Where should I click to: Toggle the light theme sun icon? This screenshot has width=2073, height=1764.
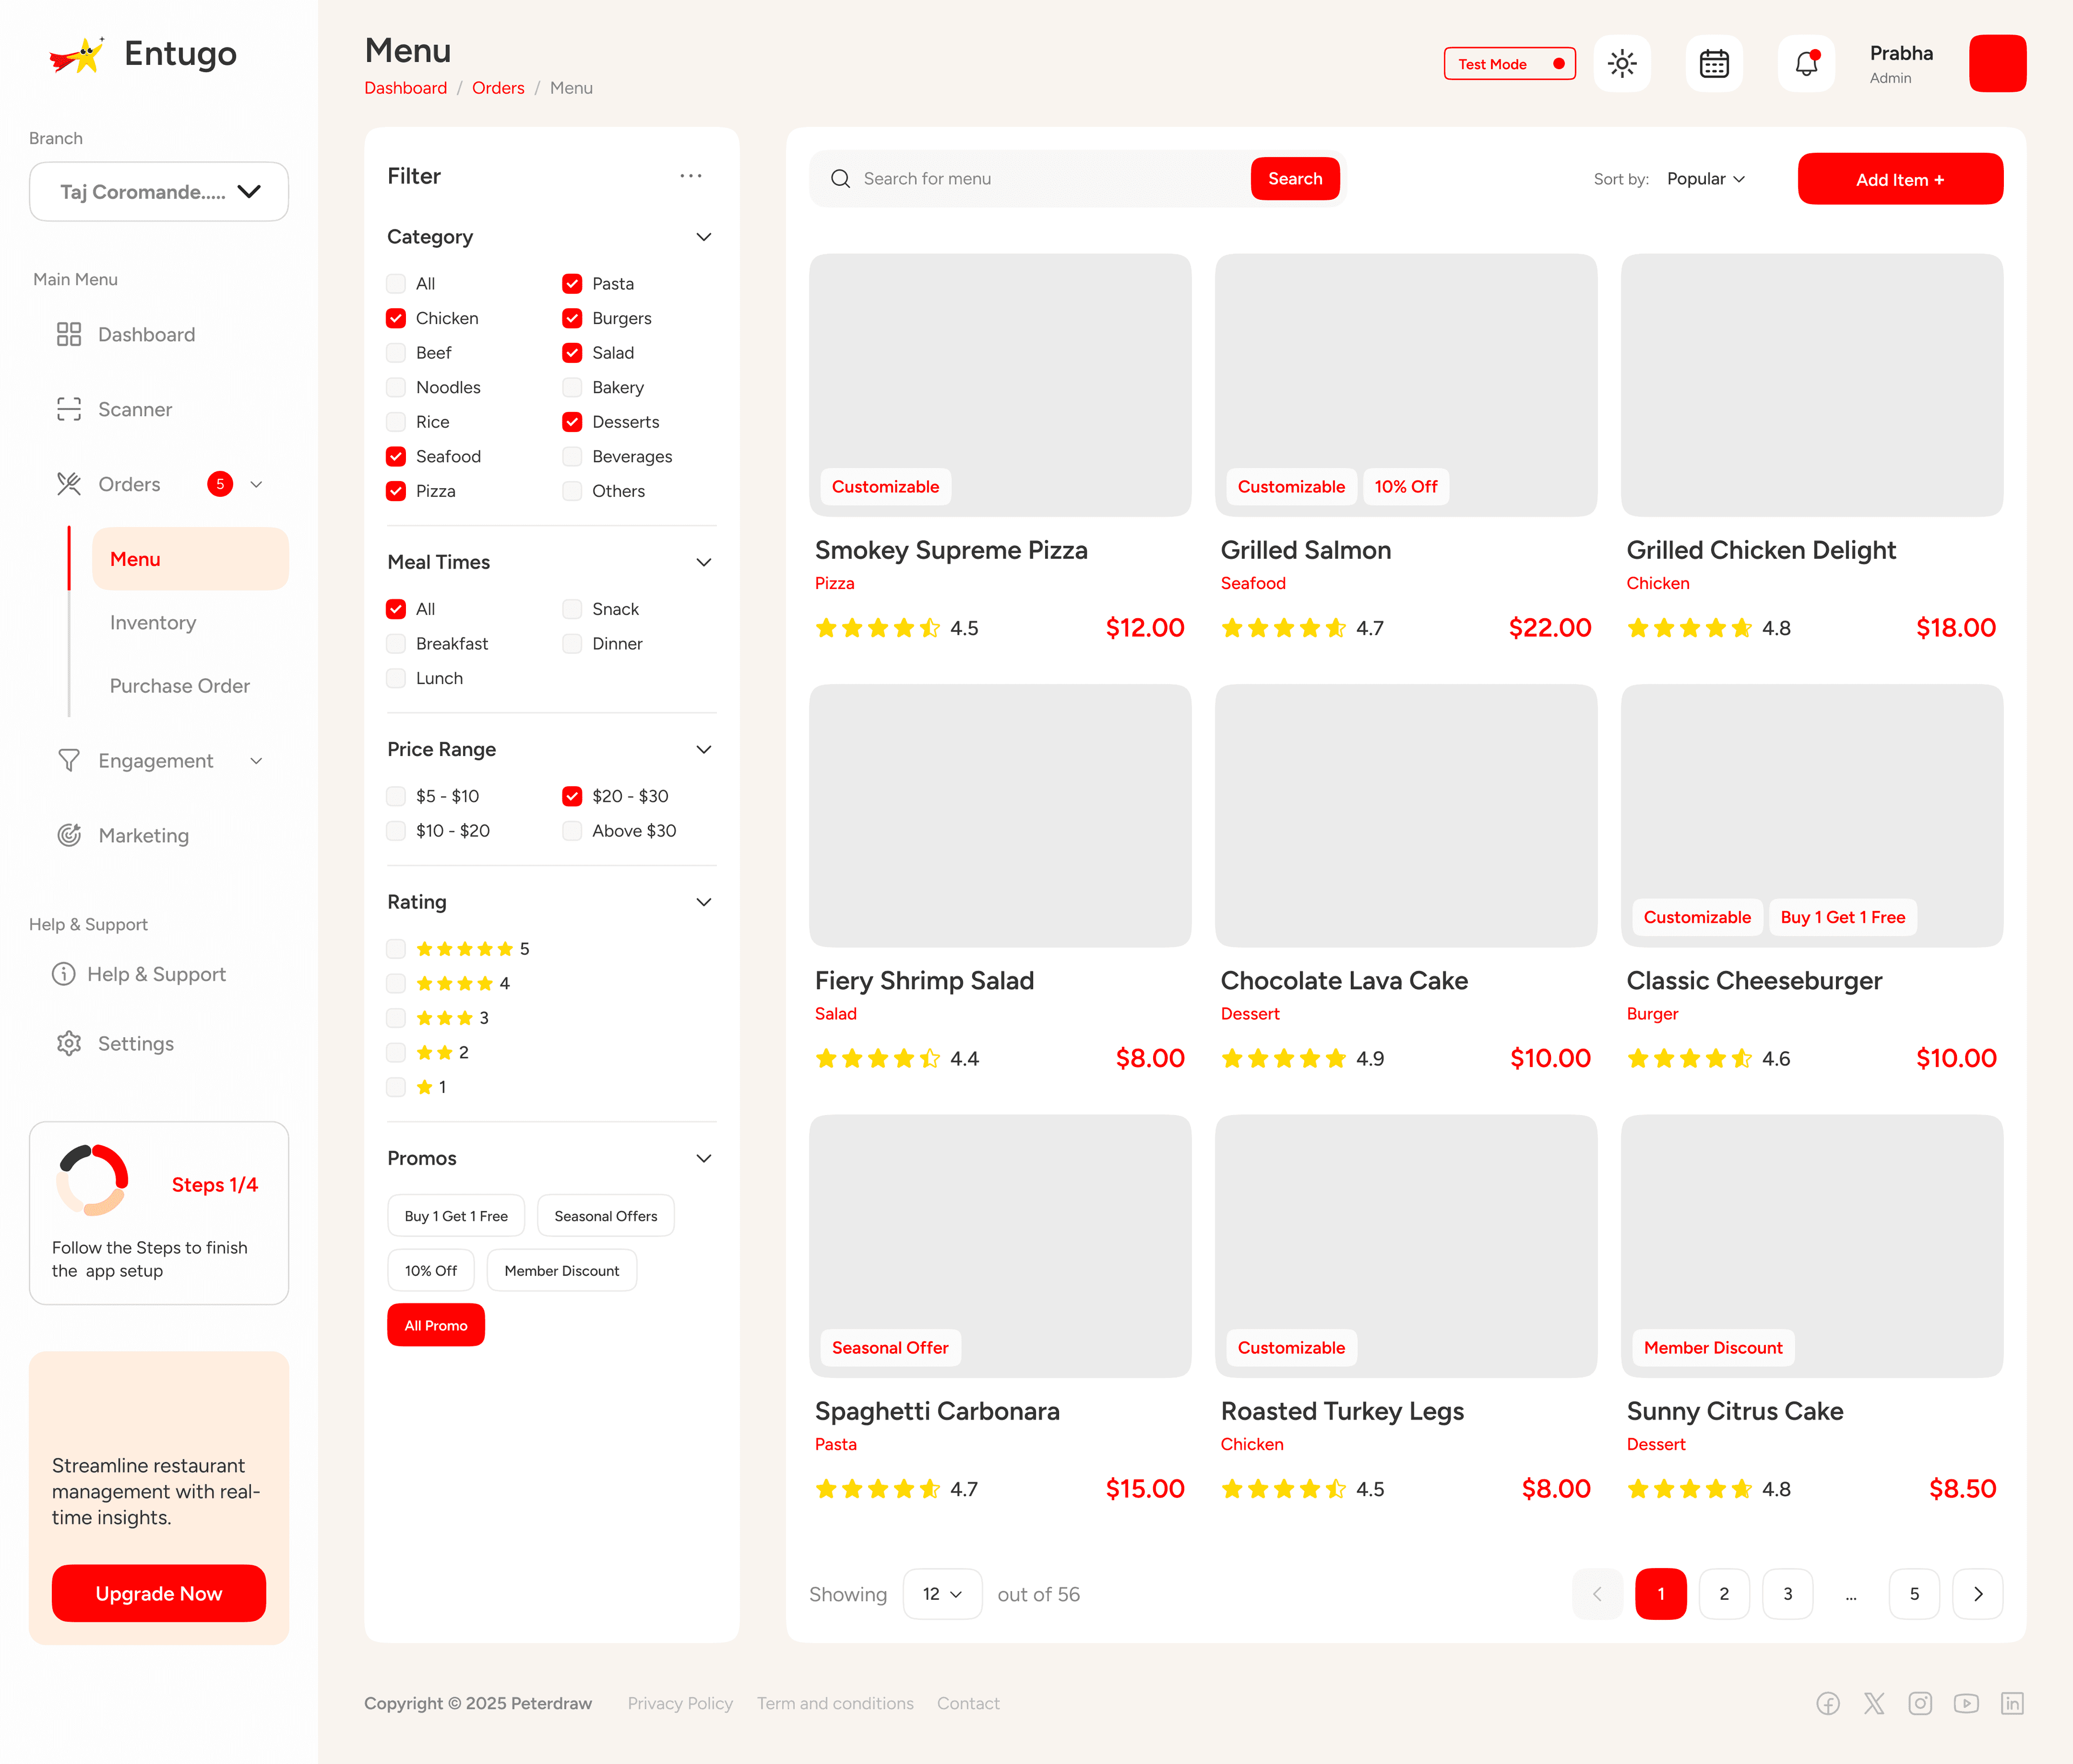point(1622,64)
